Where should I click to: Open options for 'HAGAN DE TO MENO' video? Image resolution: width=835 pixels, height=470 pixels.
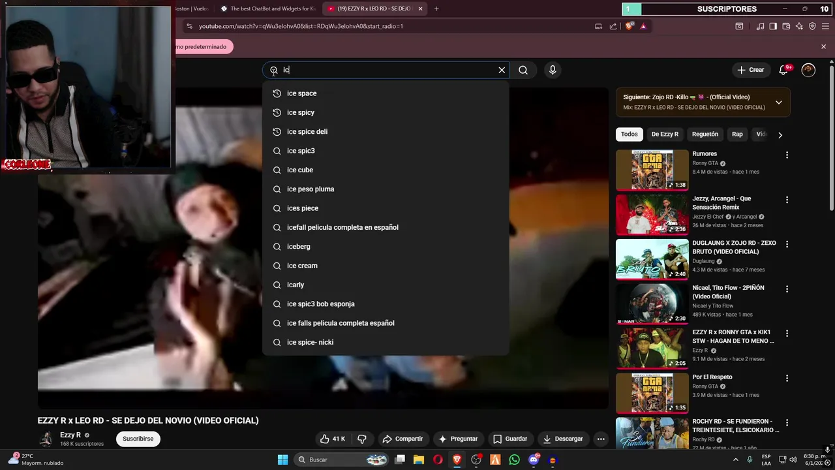coord(787,334)
